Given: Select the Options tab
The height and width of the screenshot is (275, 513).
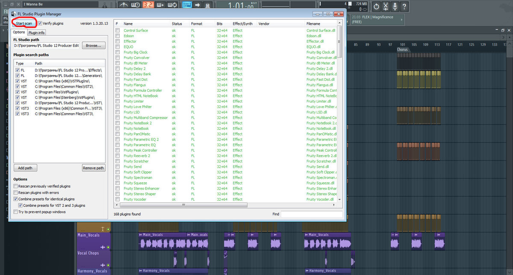Looking at the screenshot, I should (19, 32).
